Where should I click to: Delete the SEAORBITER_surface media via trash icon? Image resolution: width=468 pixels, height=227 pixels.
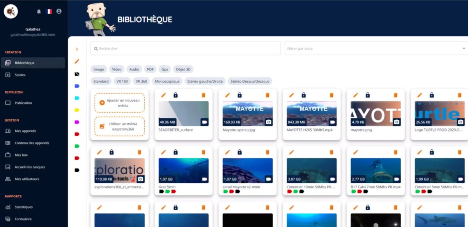pos(203,95)
